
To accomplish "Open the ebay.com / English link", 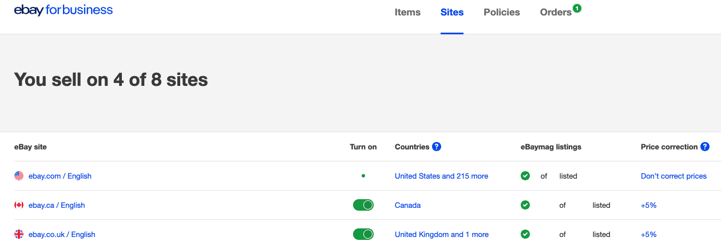I will point(60,176).
